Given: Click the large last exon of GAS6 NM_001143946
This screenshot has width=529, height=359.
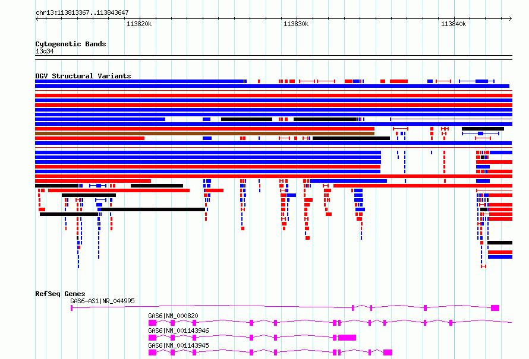Looking at the screenshot, I should [x=347, y=338].
